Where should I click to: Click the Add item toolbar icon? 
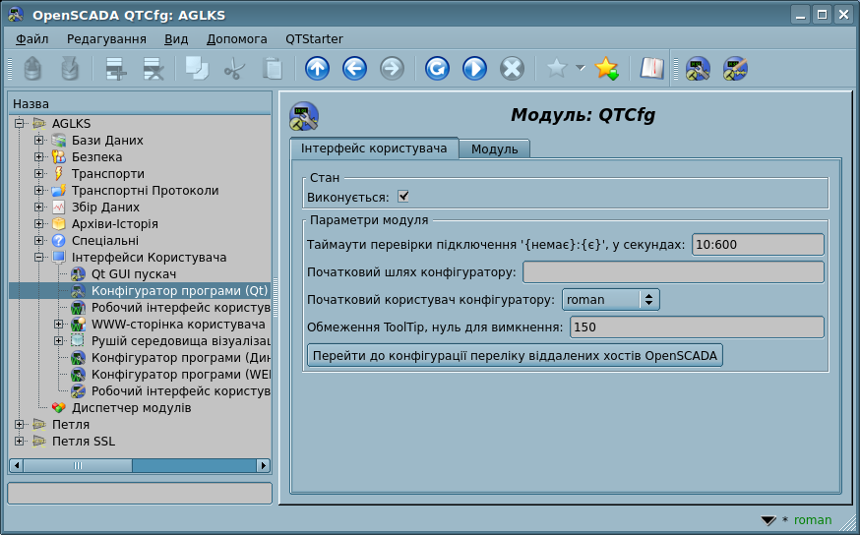116,68
